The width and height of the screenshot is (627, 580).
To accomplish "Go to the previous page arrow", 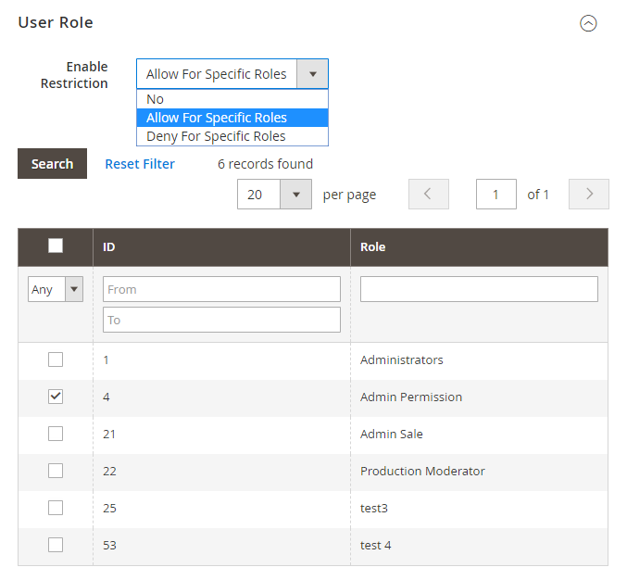I will point(428,195).
